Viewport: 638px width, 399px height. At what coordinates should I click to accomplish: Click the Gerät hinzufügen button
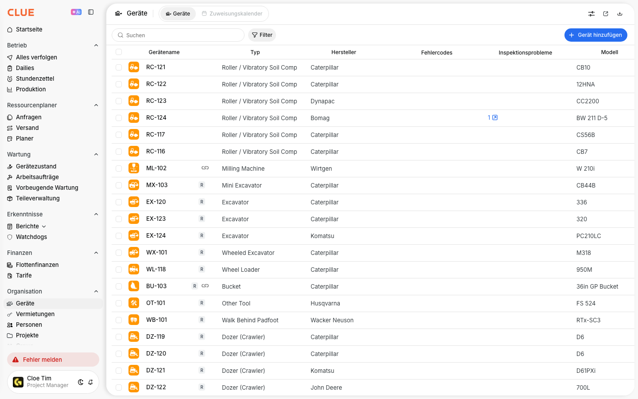[595, 35]
